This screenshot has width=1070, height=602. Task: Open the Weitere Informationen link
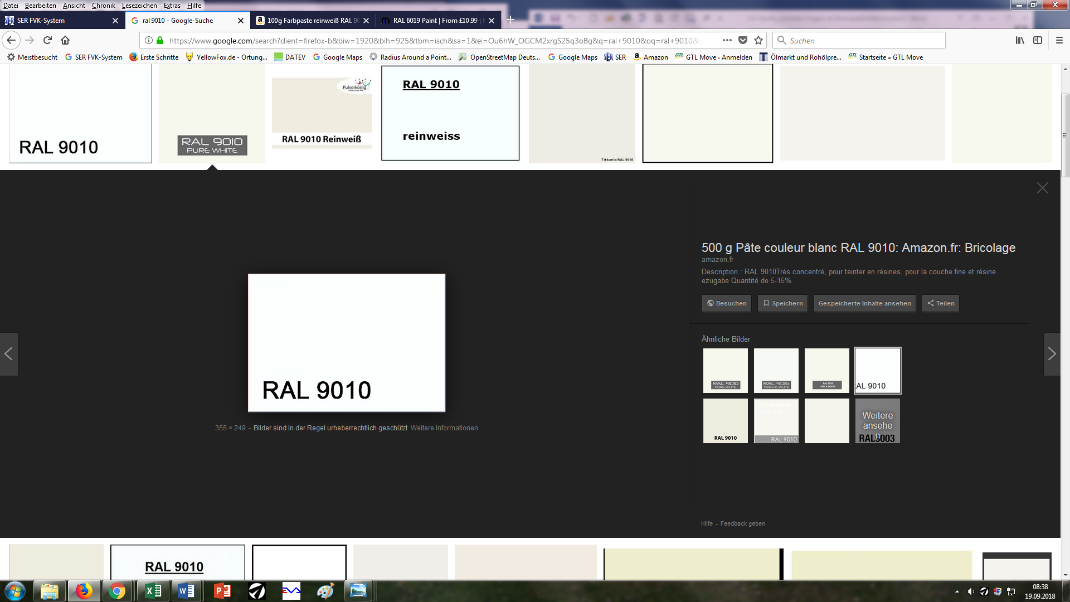[x=444, y=428]
